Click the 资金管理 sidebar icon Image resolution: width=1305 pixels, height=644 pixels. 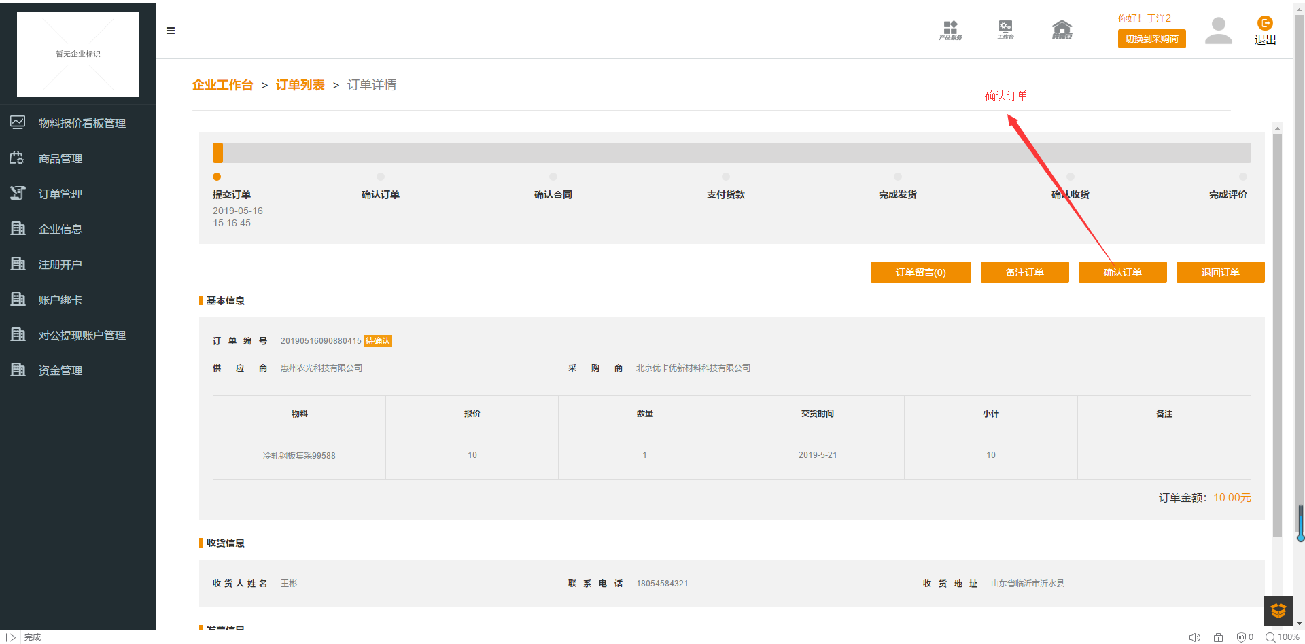coord(18,370)
